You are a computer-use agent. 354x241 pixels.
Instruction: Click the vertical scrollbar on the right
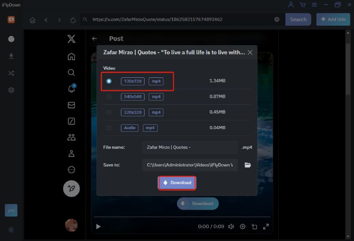click(348, 69)
